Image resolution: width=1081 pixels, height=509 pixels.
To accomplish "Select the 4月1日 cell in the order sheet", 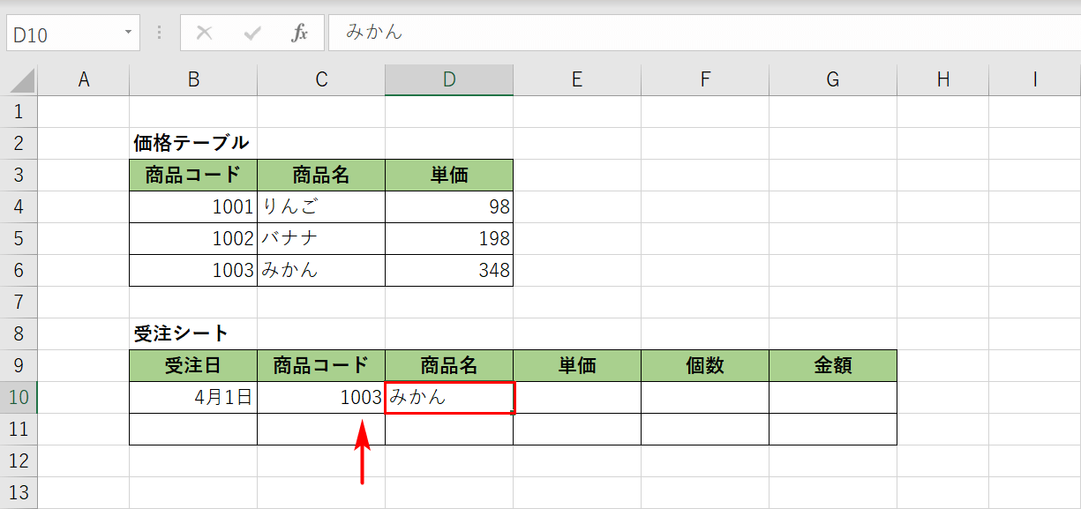I will [192, 397].
